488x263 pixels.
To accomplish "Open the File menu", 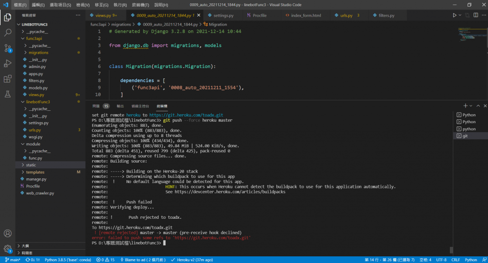I will click(20, 5).
